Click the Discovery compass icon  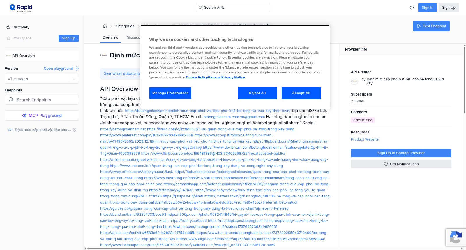point(8,27)
